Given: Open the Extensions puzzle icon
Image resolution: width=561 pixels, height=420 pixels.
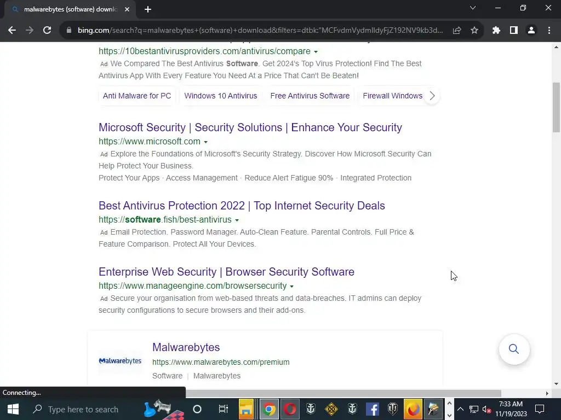Looking at the screenshot, I should [x=496, y=31].
